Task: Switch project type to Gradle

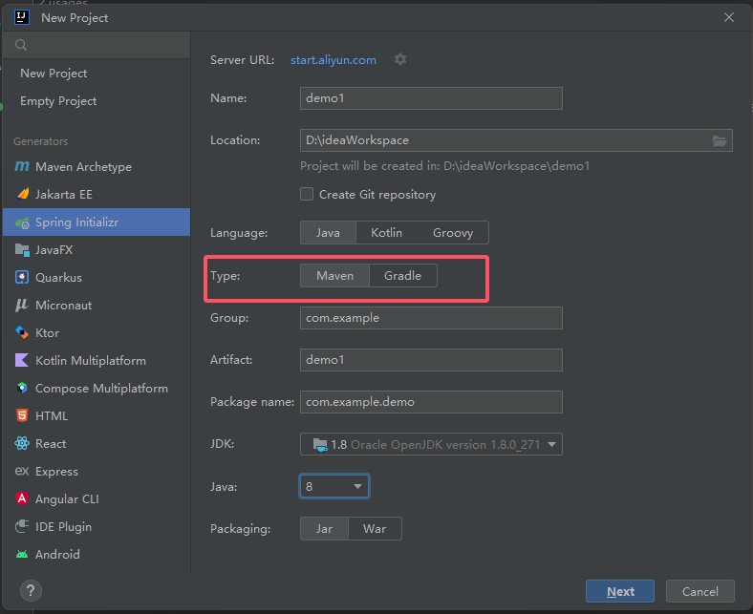Action: [402, 276]
